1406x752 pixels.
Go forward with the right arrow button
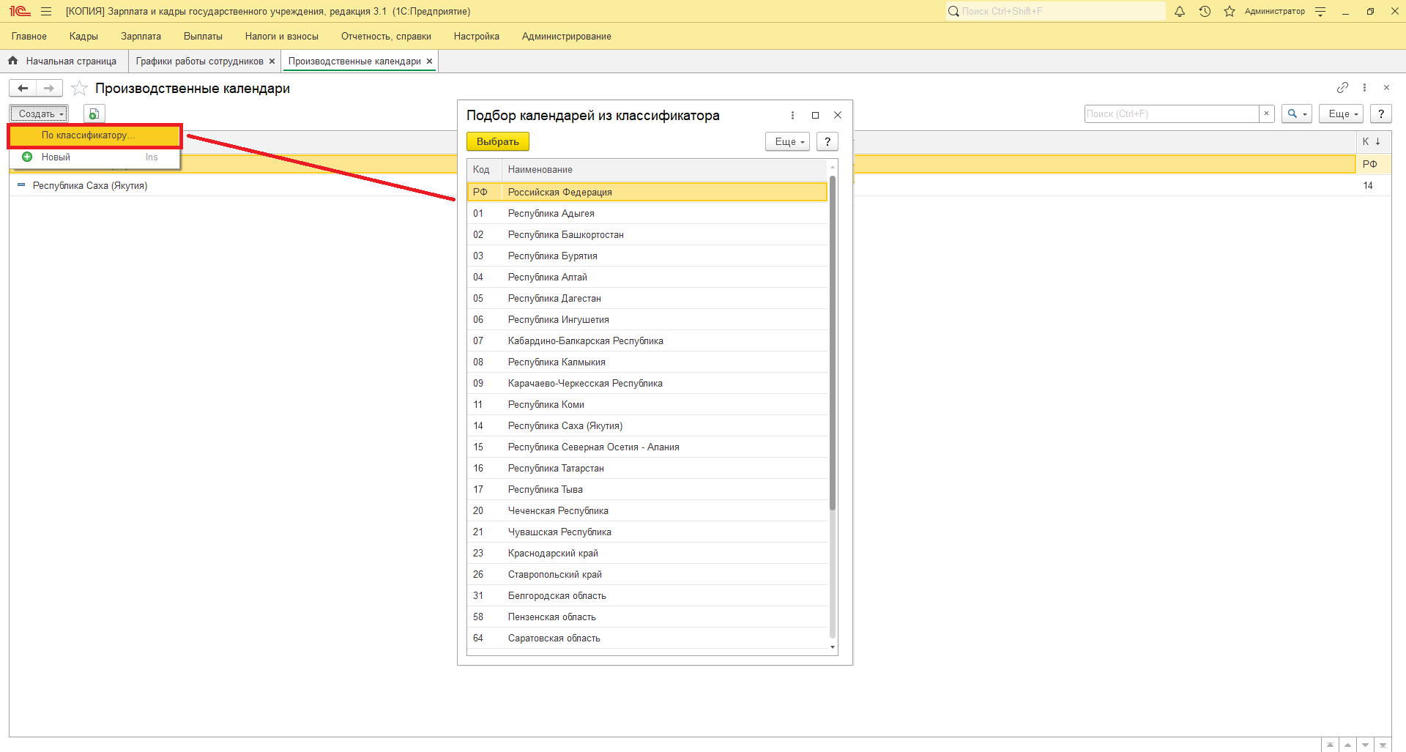point(49,89)
